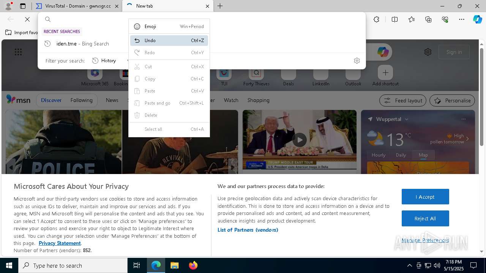The image size is (486, 273).
Task: Open Firefox from taskbar
Action: point(193,265)
